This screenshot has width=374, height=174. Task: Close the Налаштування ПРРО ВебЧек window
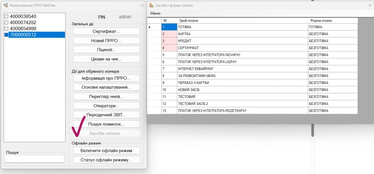[x=142, y=5]
